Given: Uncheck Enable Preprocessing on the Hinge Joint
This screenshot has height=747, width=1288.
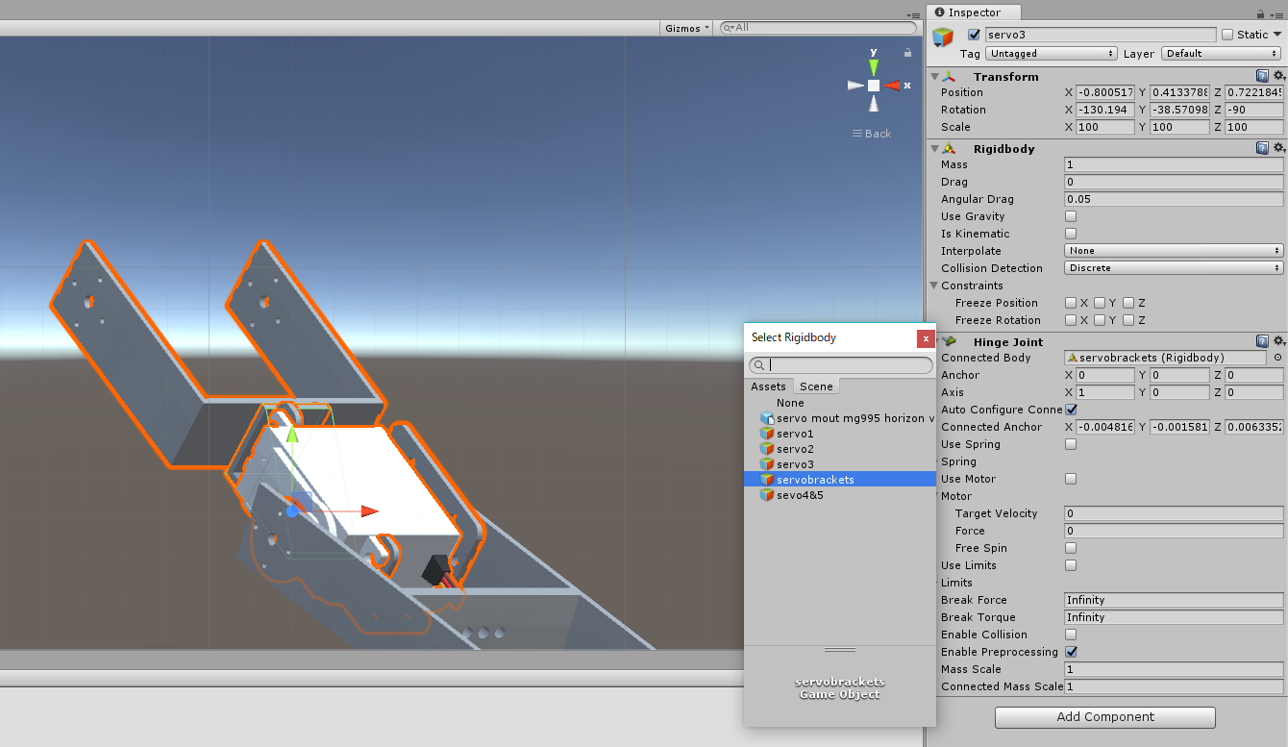Looking at the screenshot, I should pyautogui.click(x=1070, y=652).
